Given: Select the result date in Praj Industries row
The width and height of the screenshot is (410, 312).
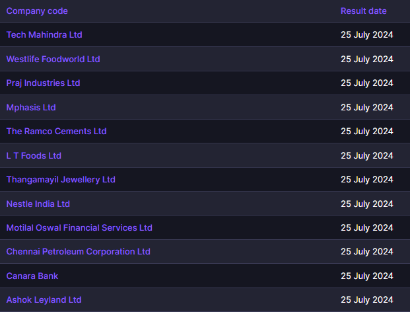Looking at the screenshot, I should coord(367,83).
